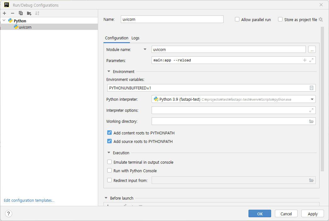Viewport: 329px width, 221px height.
Task: Open Edit configuration templates link
Action: [29, 201]
